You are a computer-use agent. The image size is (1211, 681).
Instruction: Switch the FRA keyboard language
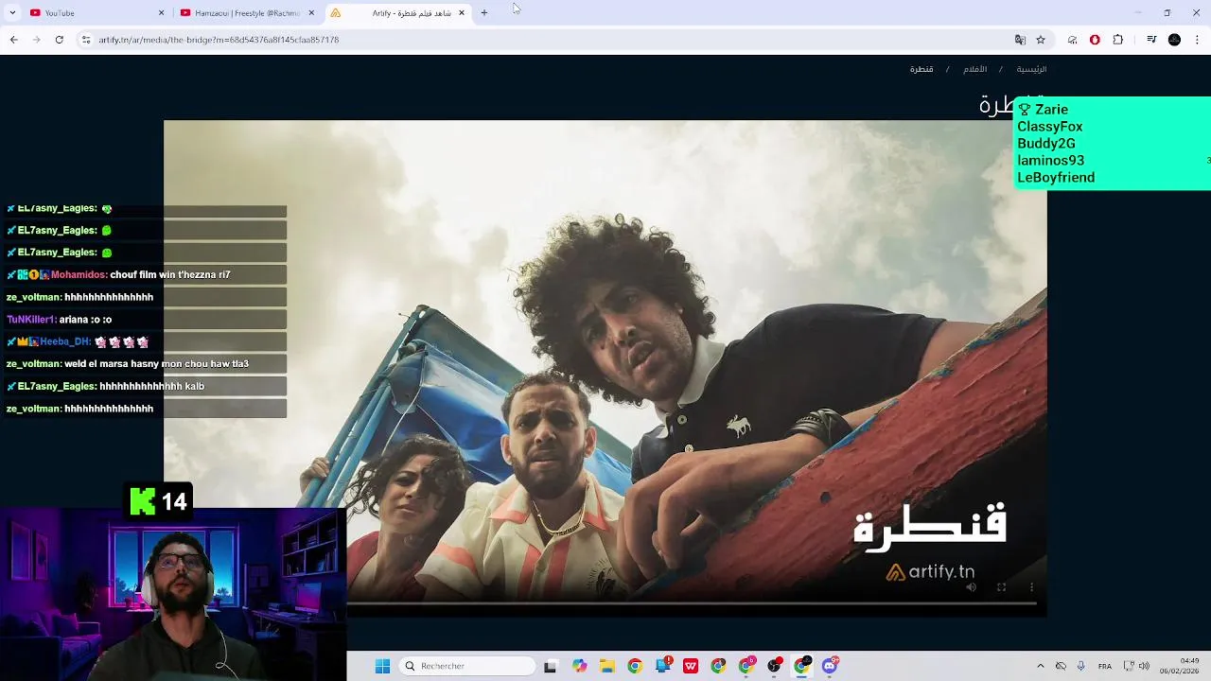click(x=1104, y=666)
